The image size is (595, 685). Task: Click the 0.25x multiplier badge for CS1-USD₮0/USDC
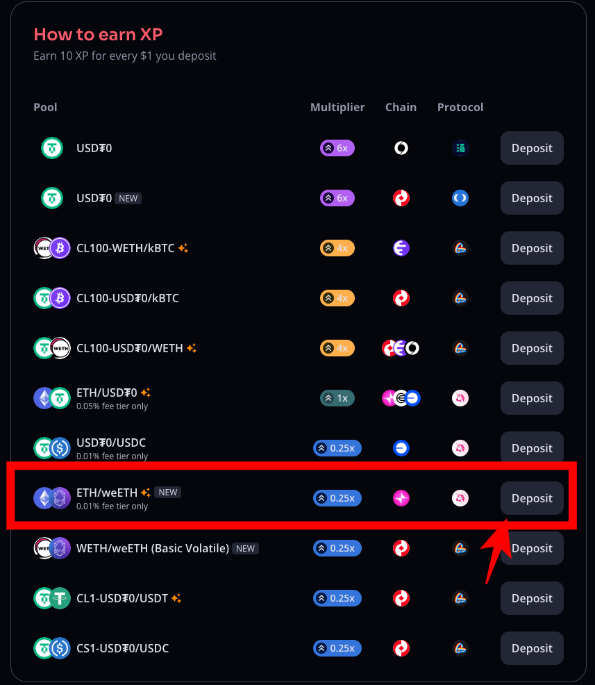click(x=337, y=648)
